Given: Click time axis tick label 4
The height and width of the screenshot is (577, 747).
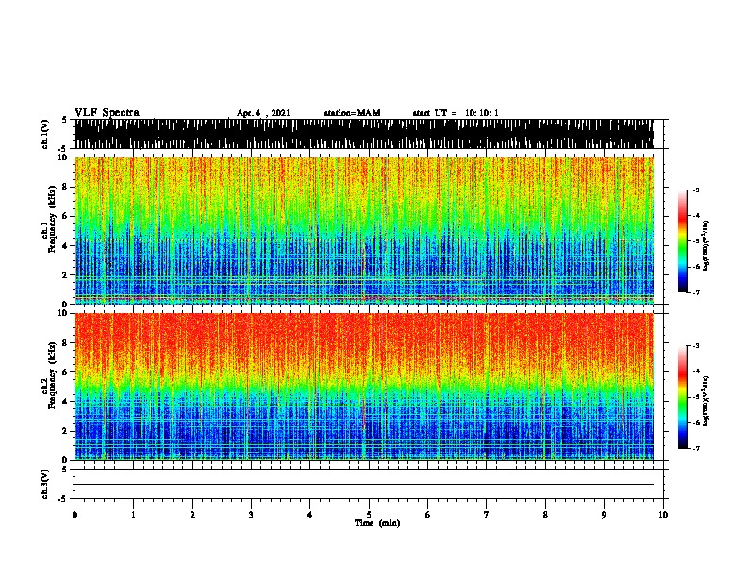Looking at the screenshot, I should point(309,515).
